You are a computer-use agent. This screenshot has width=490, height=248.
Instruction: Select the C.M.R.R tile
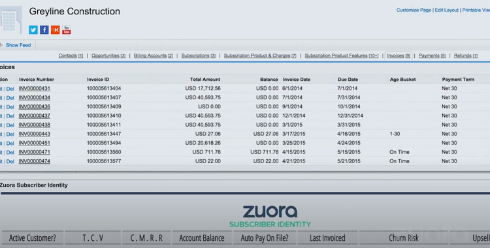click(146, 238)
